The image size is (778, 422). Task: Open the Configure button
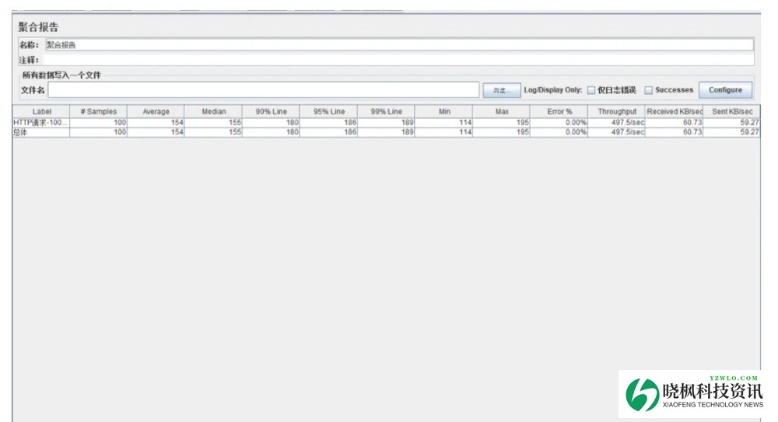(x=725, y=90)
